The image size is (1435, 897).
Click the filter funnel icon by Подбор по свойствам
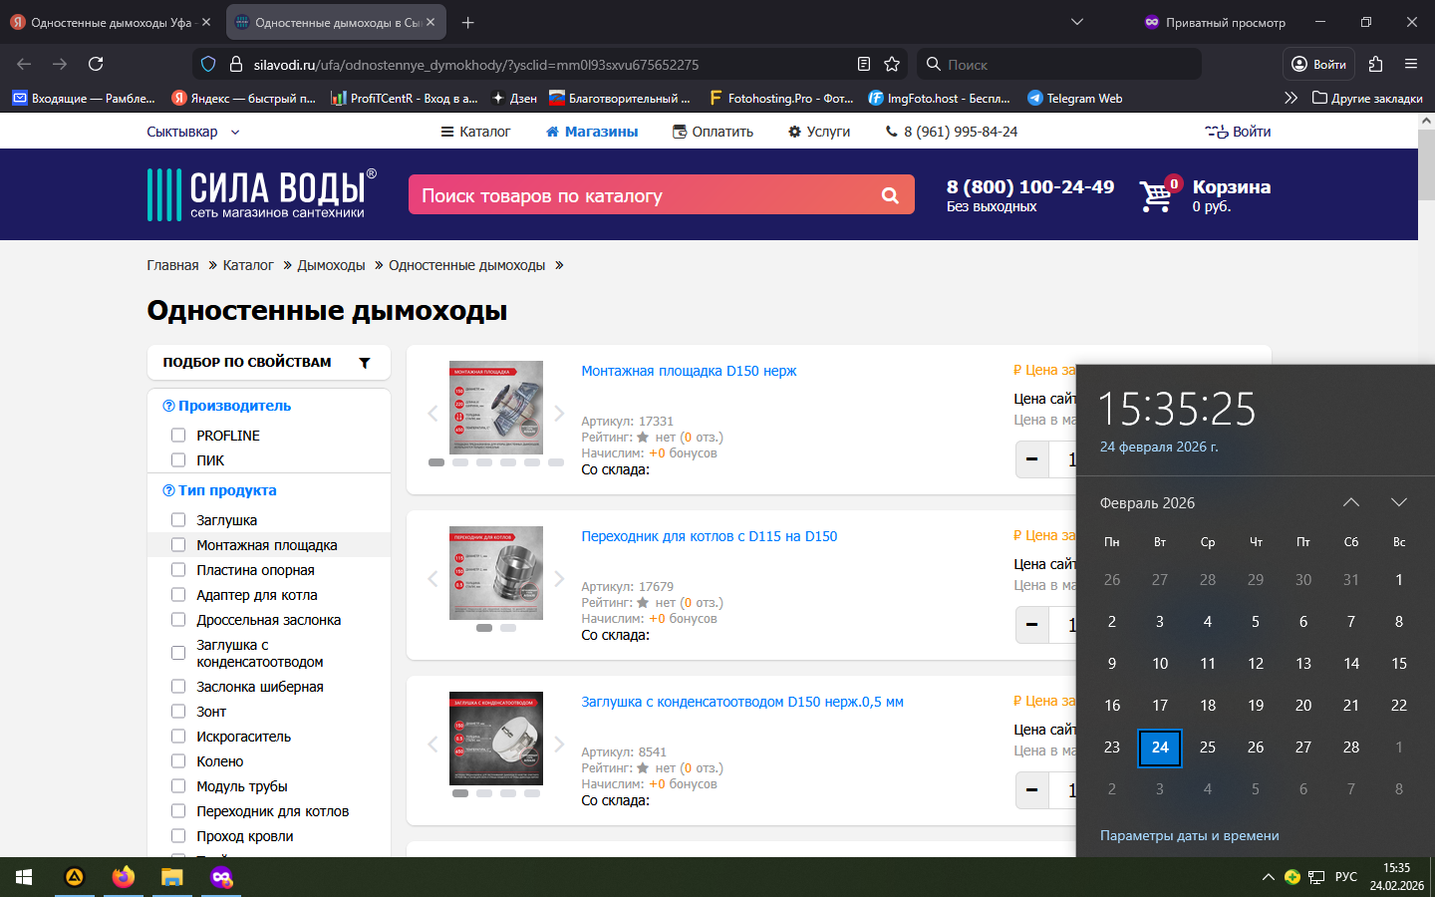365,363
